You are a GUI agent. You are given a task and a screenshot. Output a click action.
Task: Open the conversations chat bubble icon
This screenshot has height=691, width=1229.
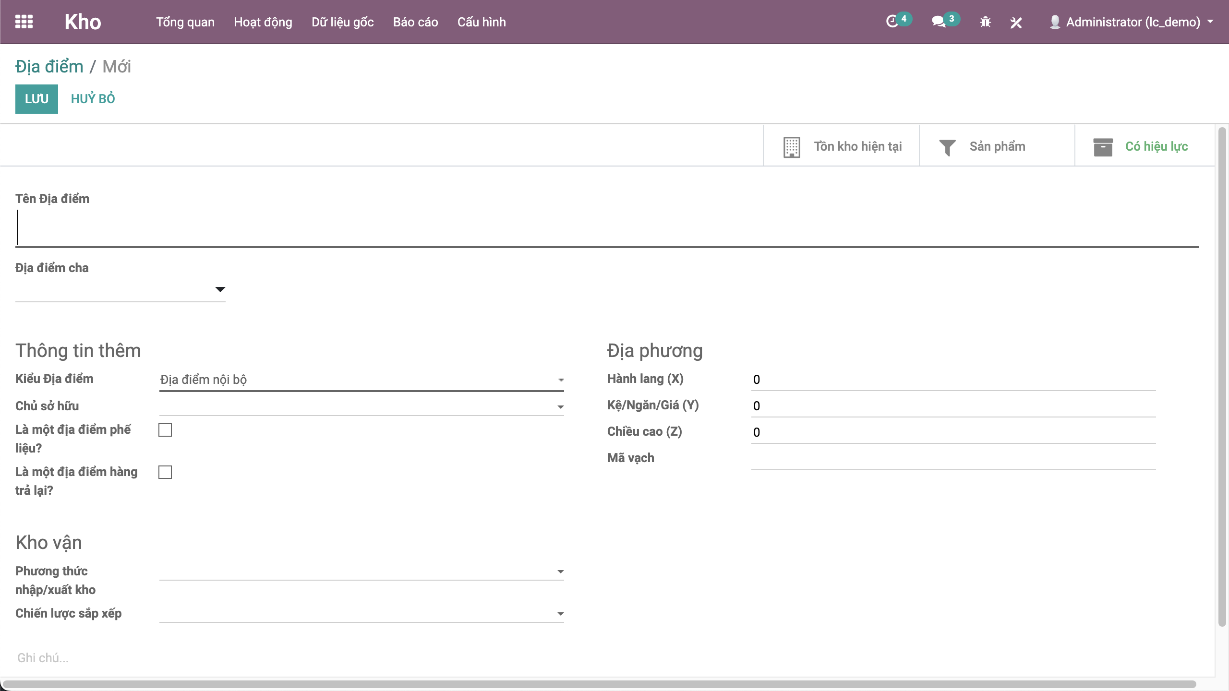(938, 22)
